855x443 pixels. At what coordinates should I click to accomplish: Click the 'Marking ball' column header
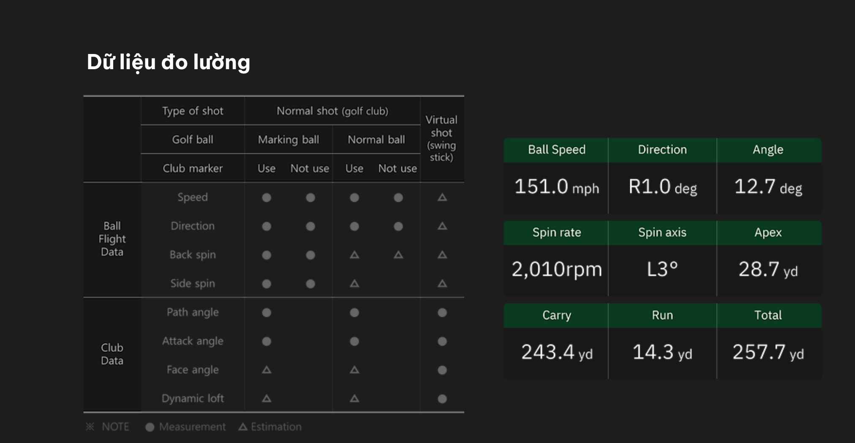point(289,140)
